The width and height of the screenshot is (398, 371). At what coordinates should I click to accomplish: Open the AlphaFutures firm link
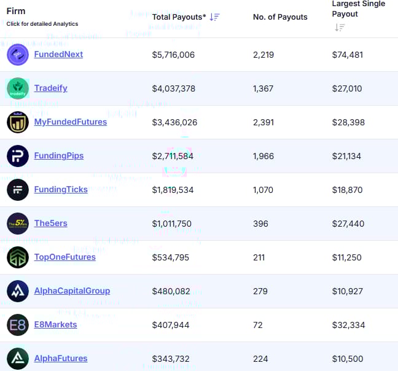[61, 358]
